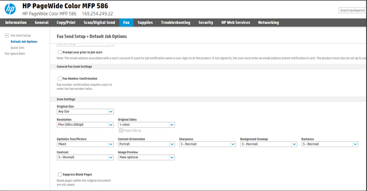Switch to the Scan/Digital Send tab
The height and width of the screenshot is (191, 367).
pos(99,22)
